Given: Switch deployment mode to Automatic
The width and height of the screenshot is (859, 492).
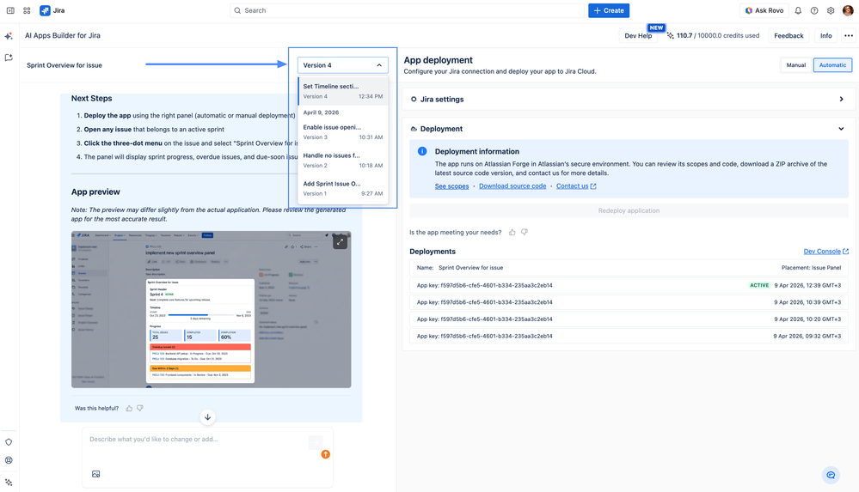Looking at the screenshot, I should click(x=832, y=65).
